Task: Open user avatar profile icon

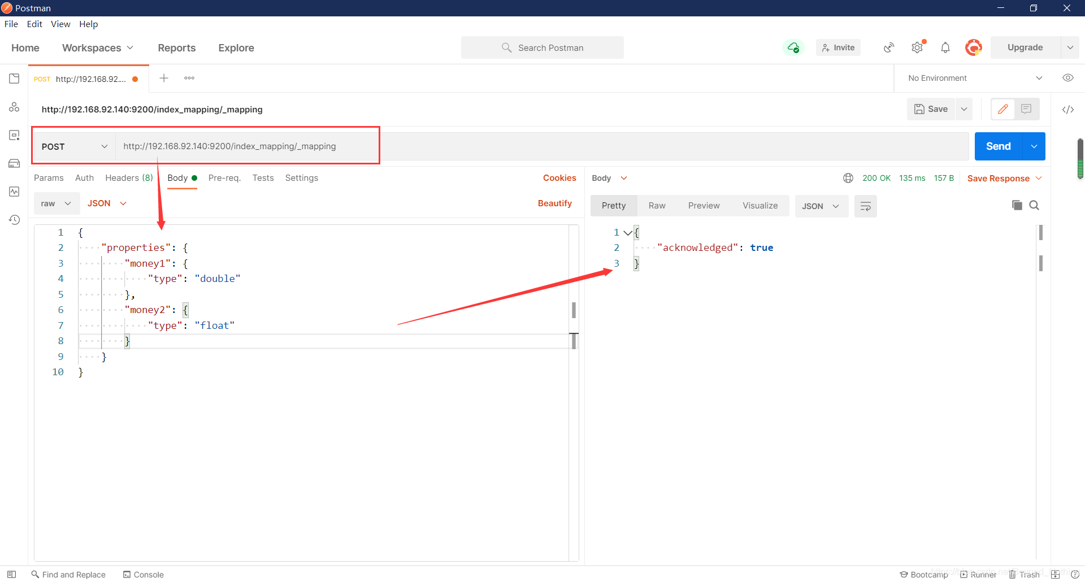Action: [x=973, y=47]
